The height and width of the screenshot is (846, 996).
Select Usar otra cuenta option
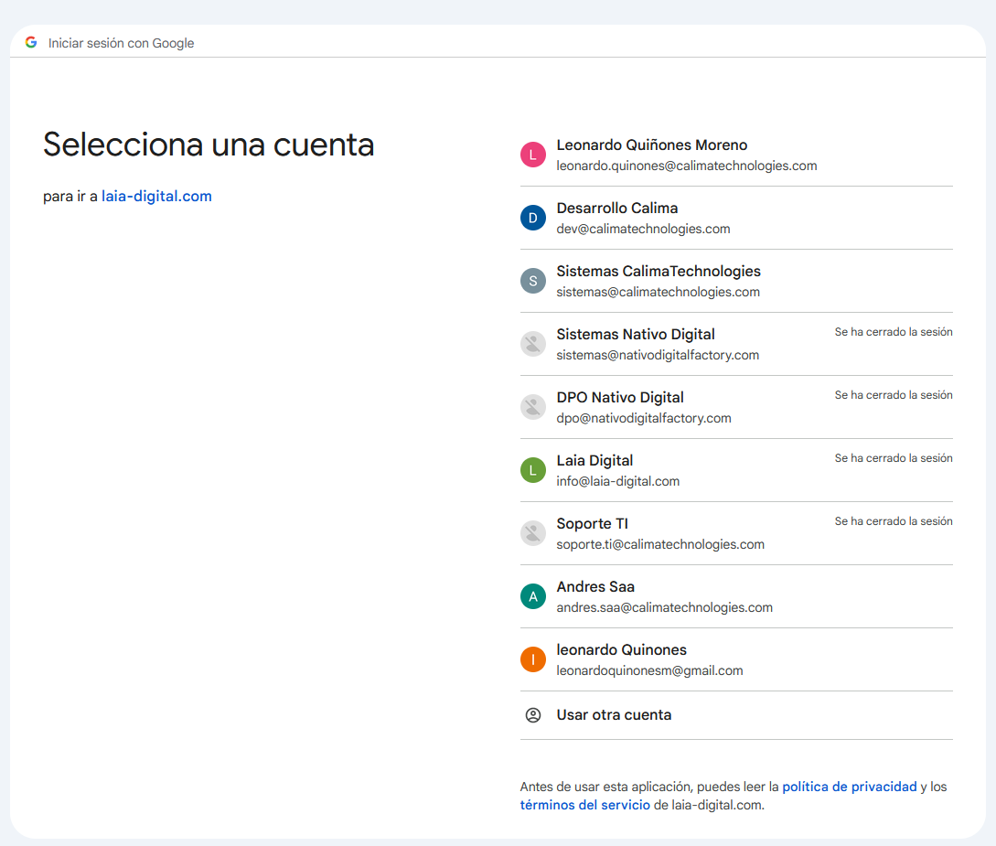(x=614, y=715)
